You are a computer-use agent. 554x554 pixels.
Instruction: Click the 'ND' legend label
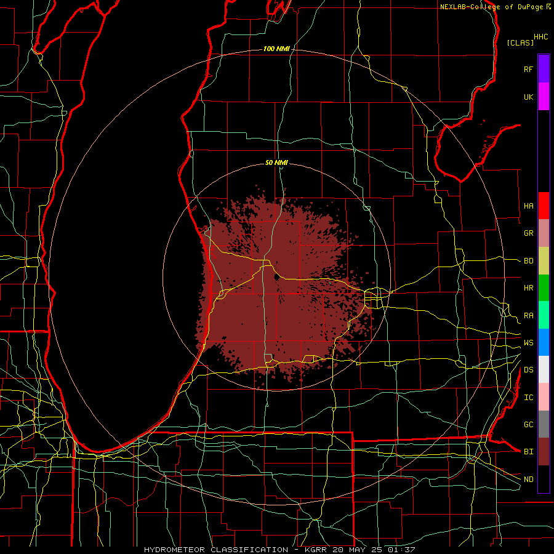coord(528,480)
